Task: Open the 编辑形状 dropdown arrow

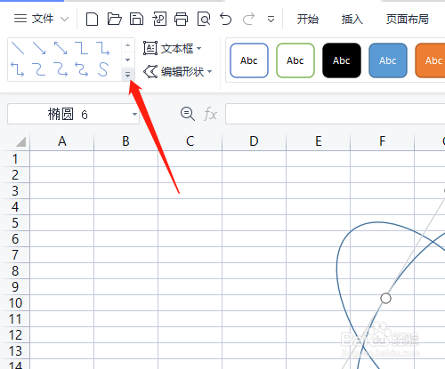Action: [x=209, y=71]
